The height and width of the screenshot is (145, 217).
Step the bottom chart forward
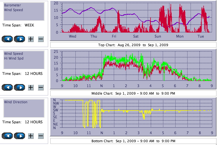point(19,136)
